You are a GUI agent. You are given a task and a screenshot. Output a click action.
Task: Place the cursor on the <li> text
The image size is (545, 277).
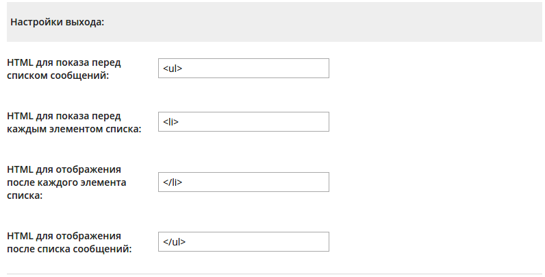[x=171, y=122]
